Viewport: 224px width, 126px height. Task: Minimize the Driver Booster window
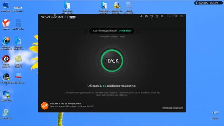(x=170, y=16)
